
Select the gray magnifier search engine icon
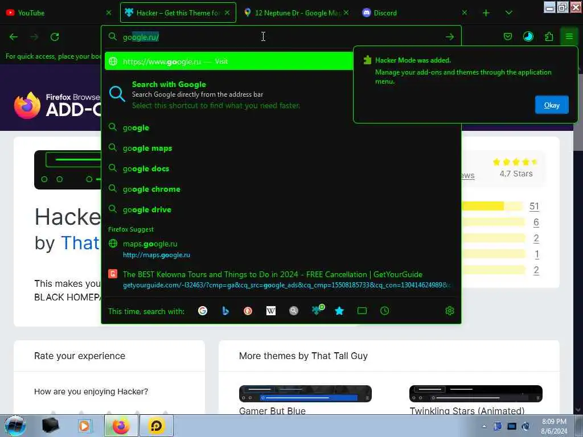(294, 311)
